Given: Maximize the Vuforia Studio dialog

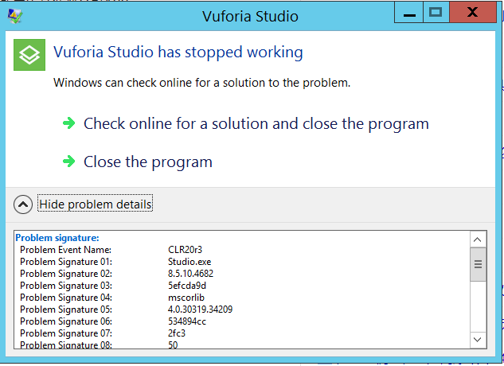Looking at the screenshot, I should (x=436, y=13).
